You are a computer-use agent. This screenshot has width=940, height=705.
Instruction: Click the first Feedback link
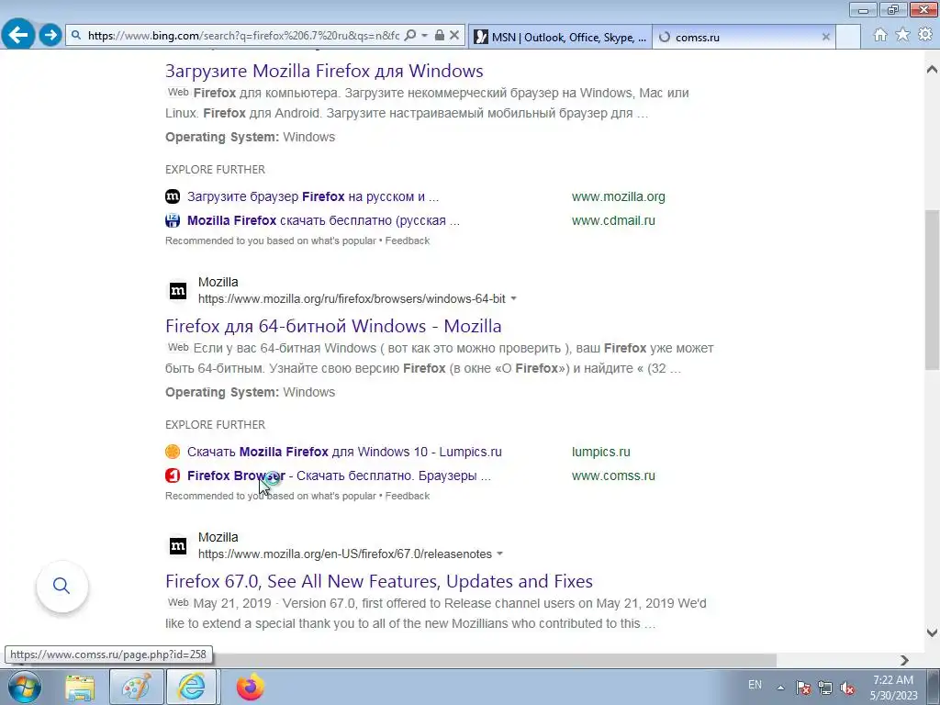point(407,241)
